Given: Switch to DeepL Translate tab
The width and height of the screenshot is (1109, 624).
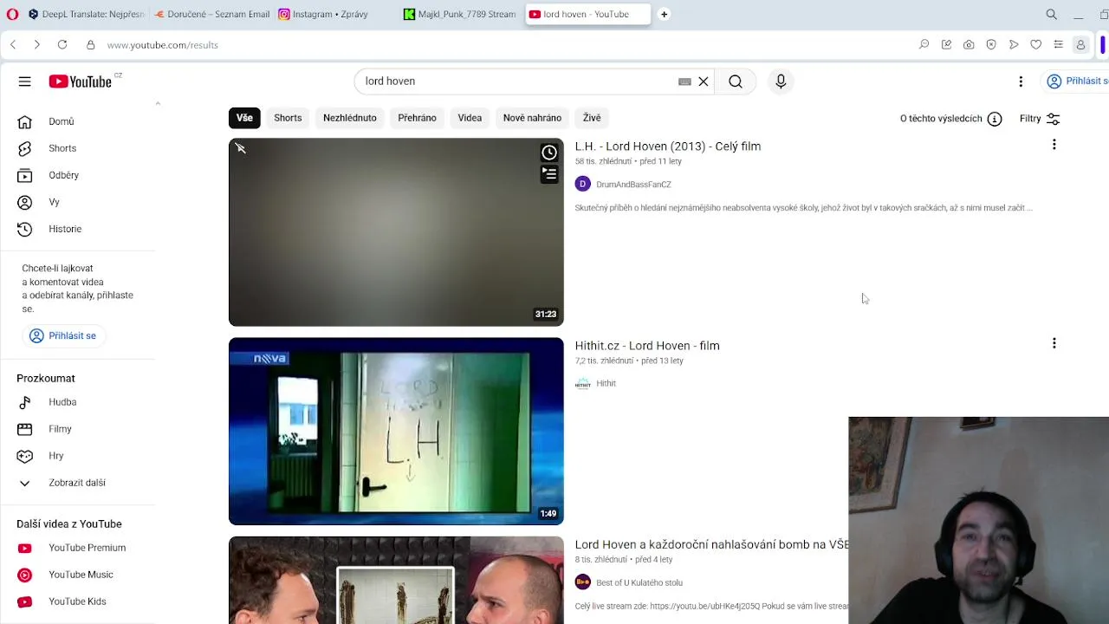Looking at the screenshot, I should (x=86, y=14).
